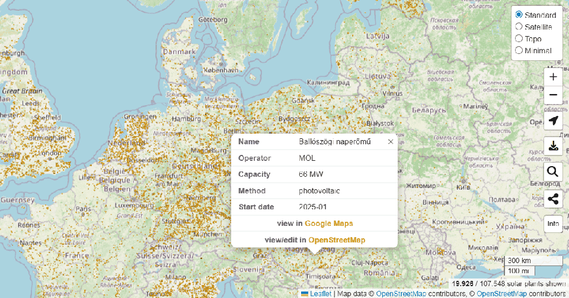The height and width of the screenshot is (298, 569).
Task: Select the Topo map layer
Action: point(519,38)
